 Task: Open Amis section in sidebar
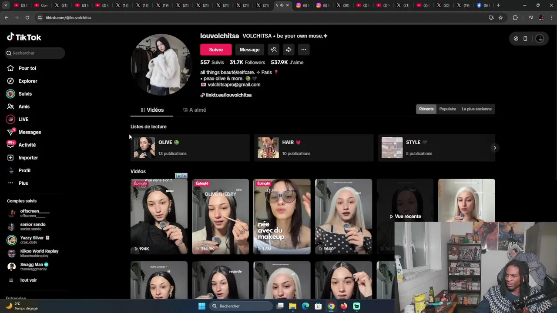(x=18, y=107)
